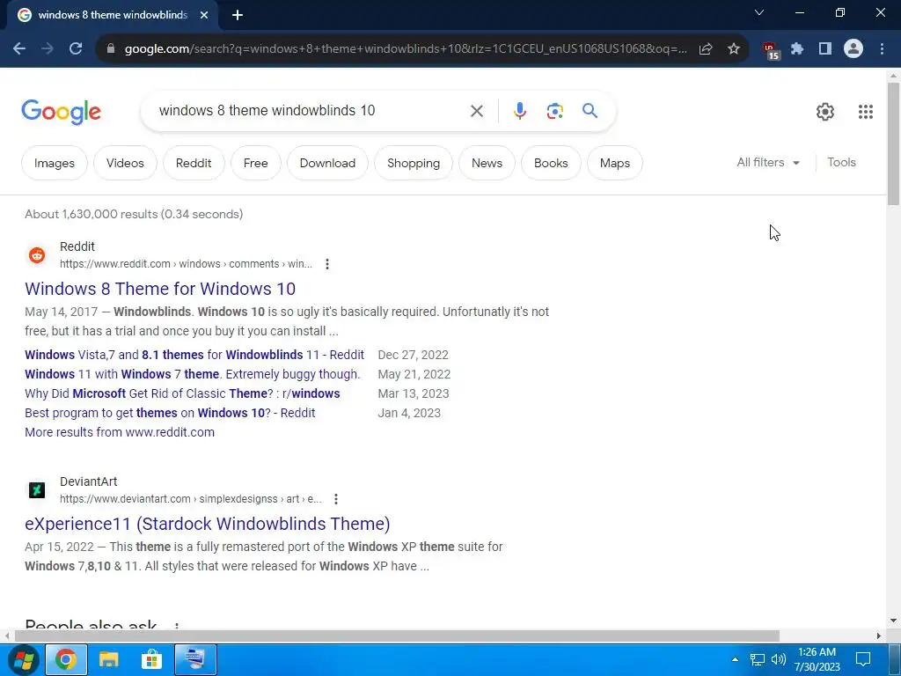Open File Explorer from taskbar

tap(108, 660)
